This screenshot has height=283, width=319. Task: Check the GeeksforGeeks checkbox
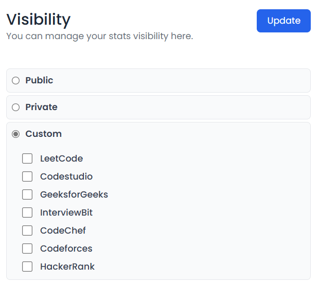pyautogui.click(x=27, y=194)
